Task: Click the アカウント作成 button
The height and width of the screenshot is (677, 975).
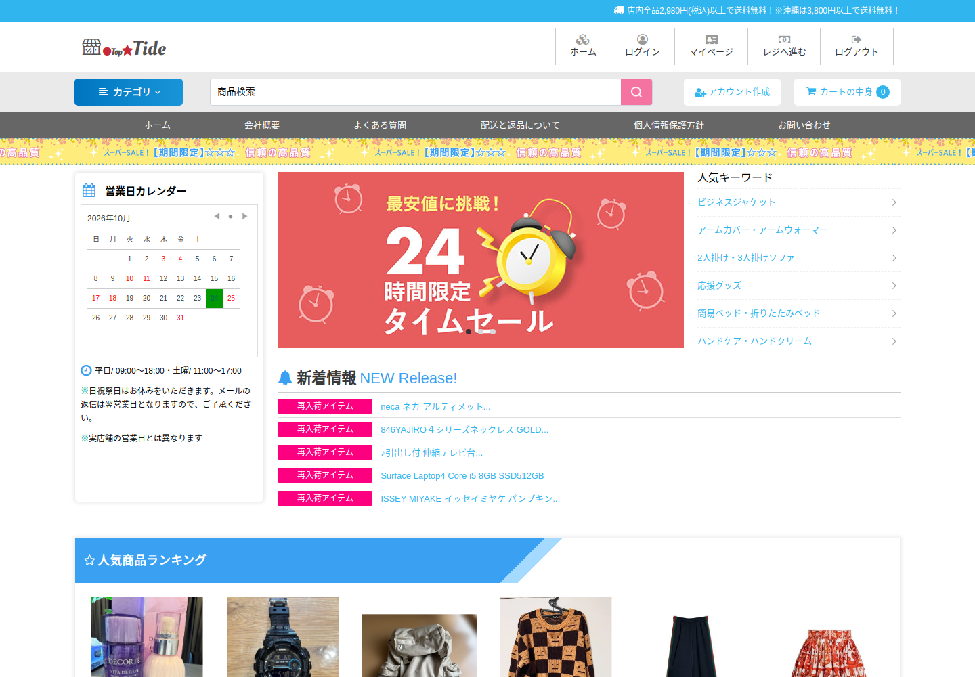Action: coord(732,92)
